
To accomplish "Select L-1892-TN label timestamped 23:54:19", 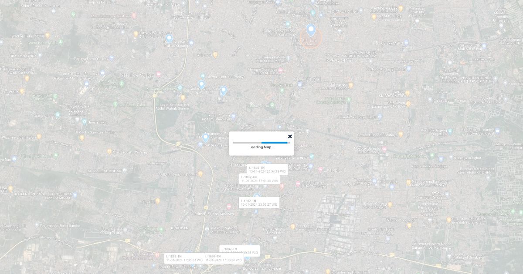I will (x=268, y=170).
